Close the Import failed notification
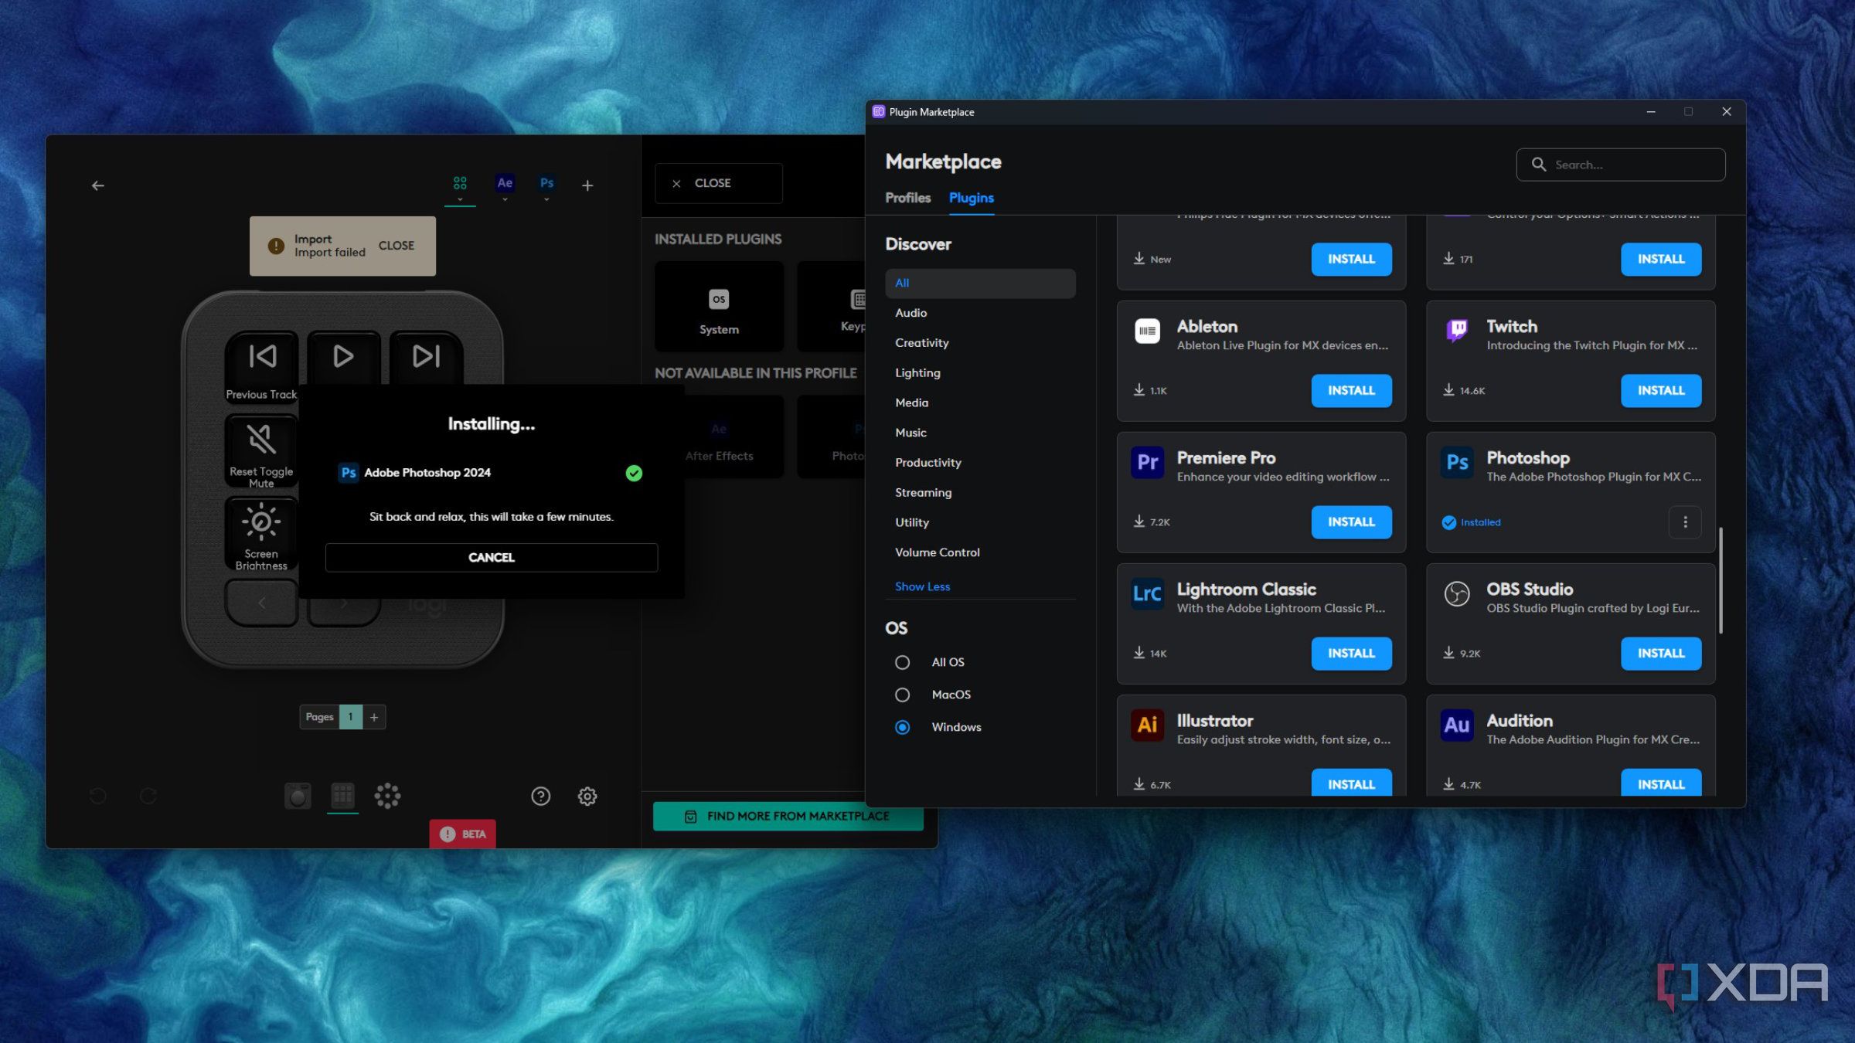The image size is (1855, 1043). (397, 246)
